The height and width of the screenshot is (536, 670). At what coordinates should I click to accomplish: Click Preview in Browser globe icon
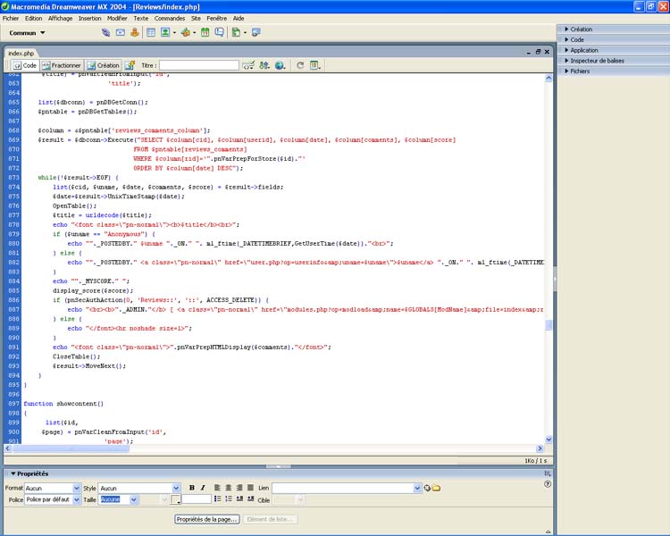280,65
